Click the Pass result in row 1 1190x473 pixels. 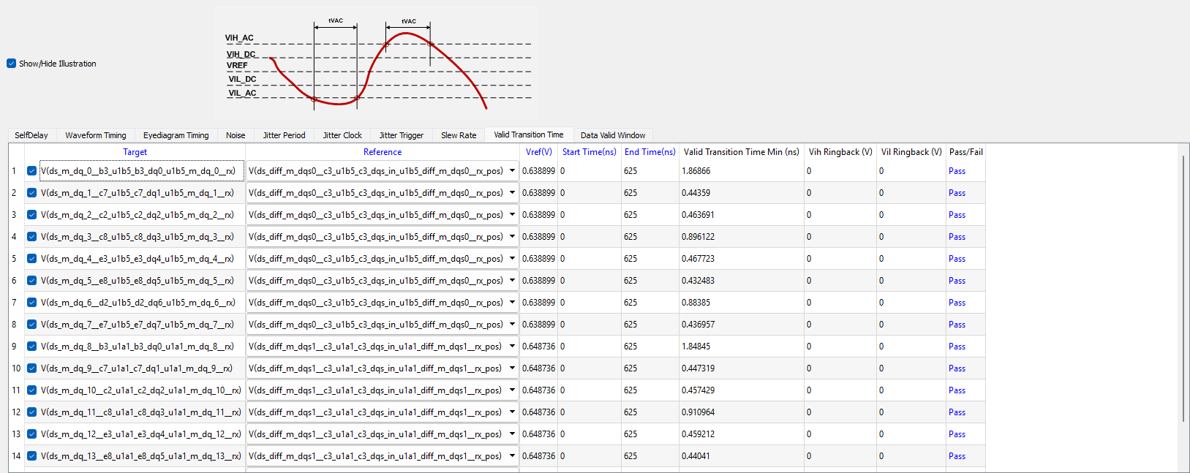[x=957, y=171]
